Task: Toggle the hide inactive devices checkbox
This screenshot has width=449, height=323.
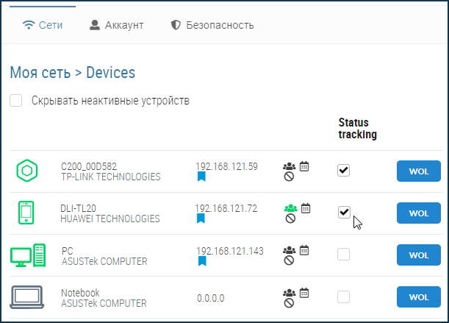Action: pos(16,101)
